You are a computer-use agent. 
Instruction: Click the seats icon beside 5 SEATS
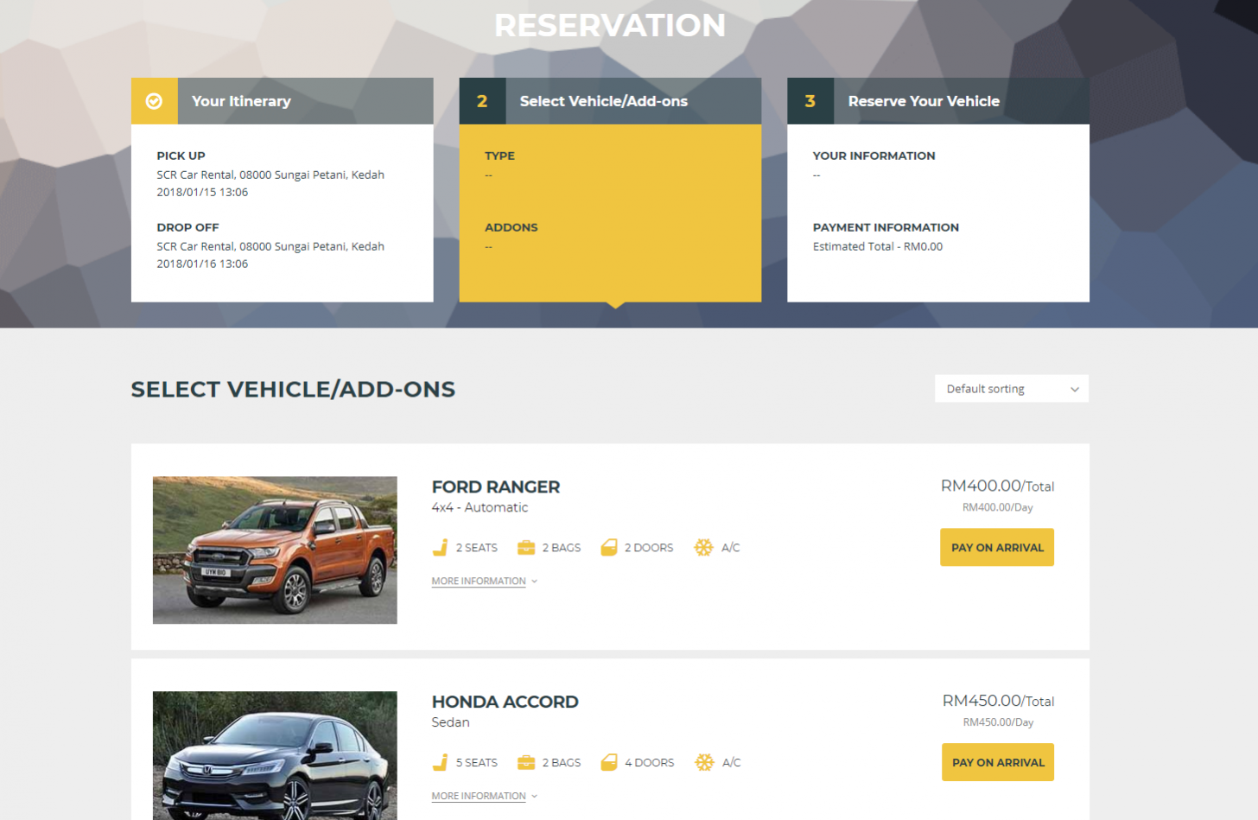pos(439,761)
